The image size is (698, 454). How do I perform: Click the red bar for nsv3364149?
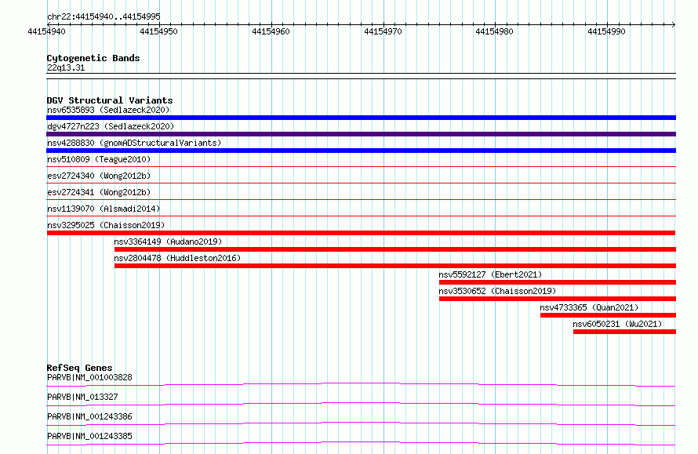tap(395, 249)
